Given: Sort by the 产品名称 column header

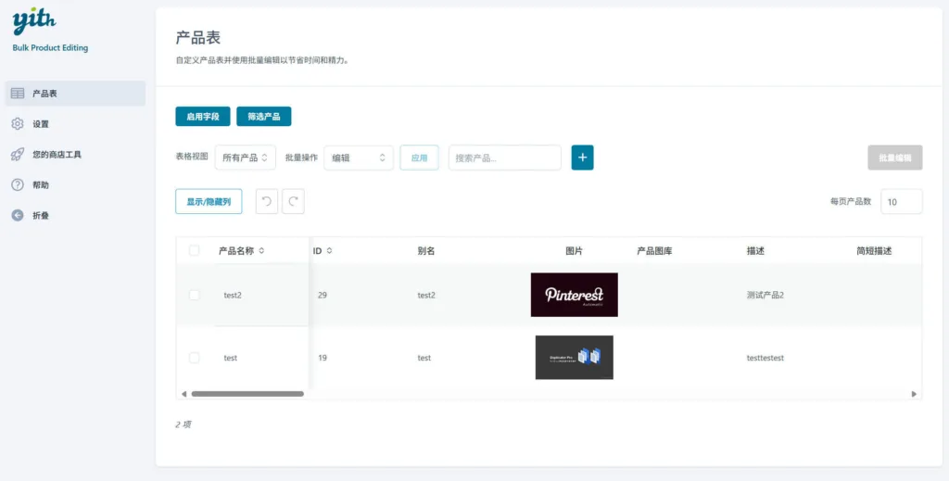Looking at the screenshot, I should (x=241, y=250).
